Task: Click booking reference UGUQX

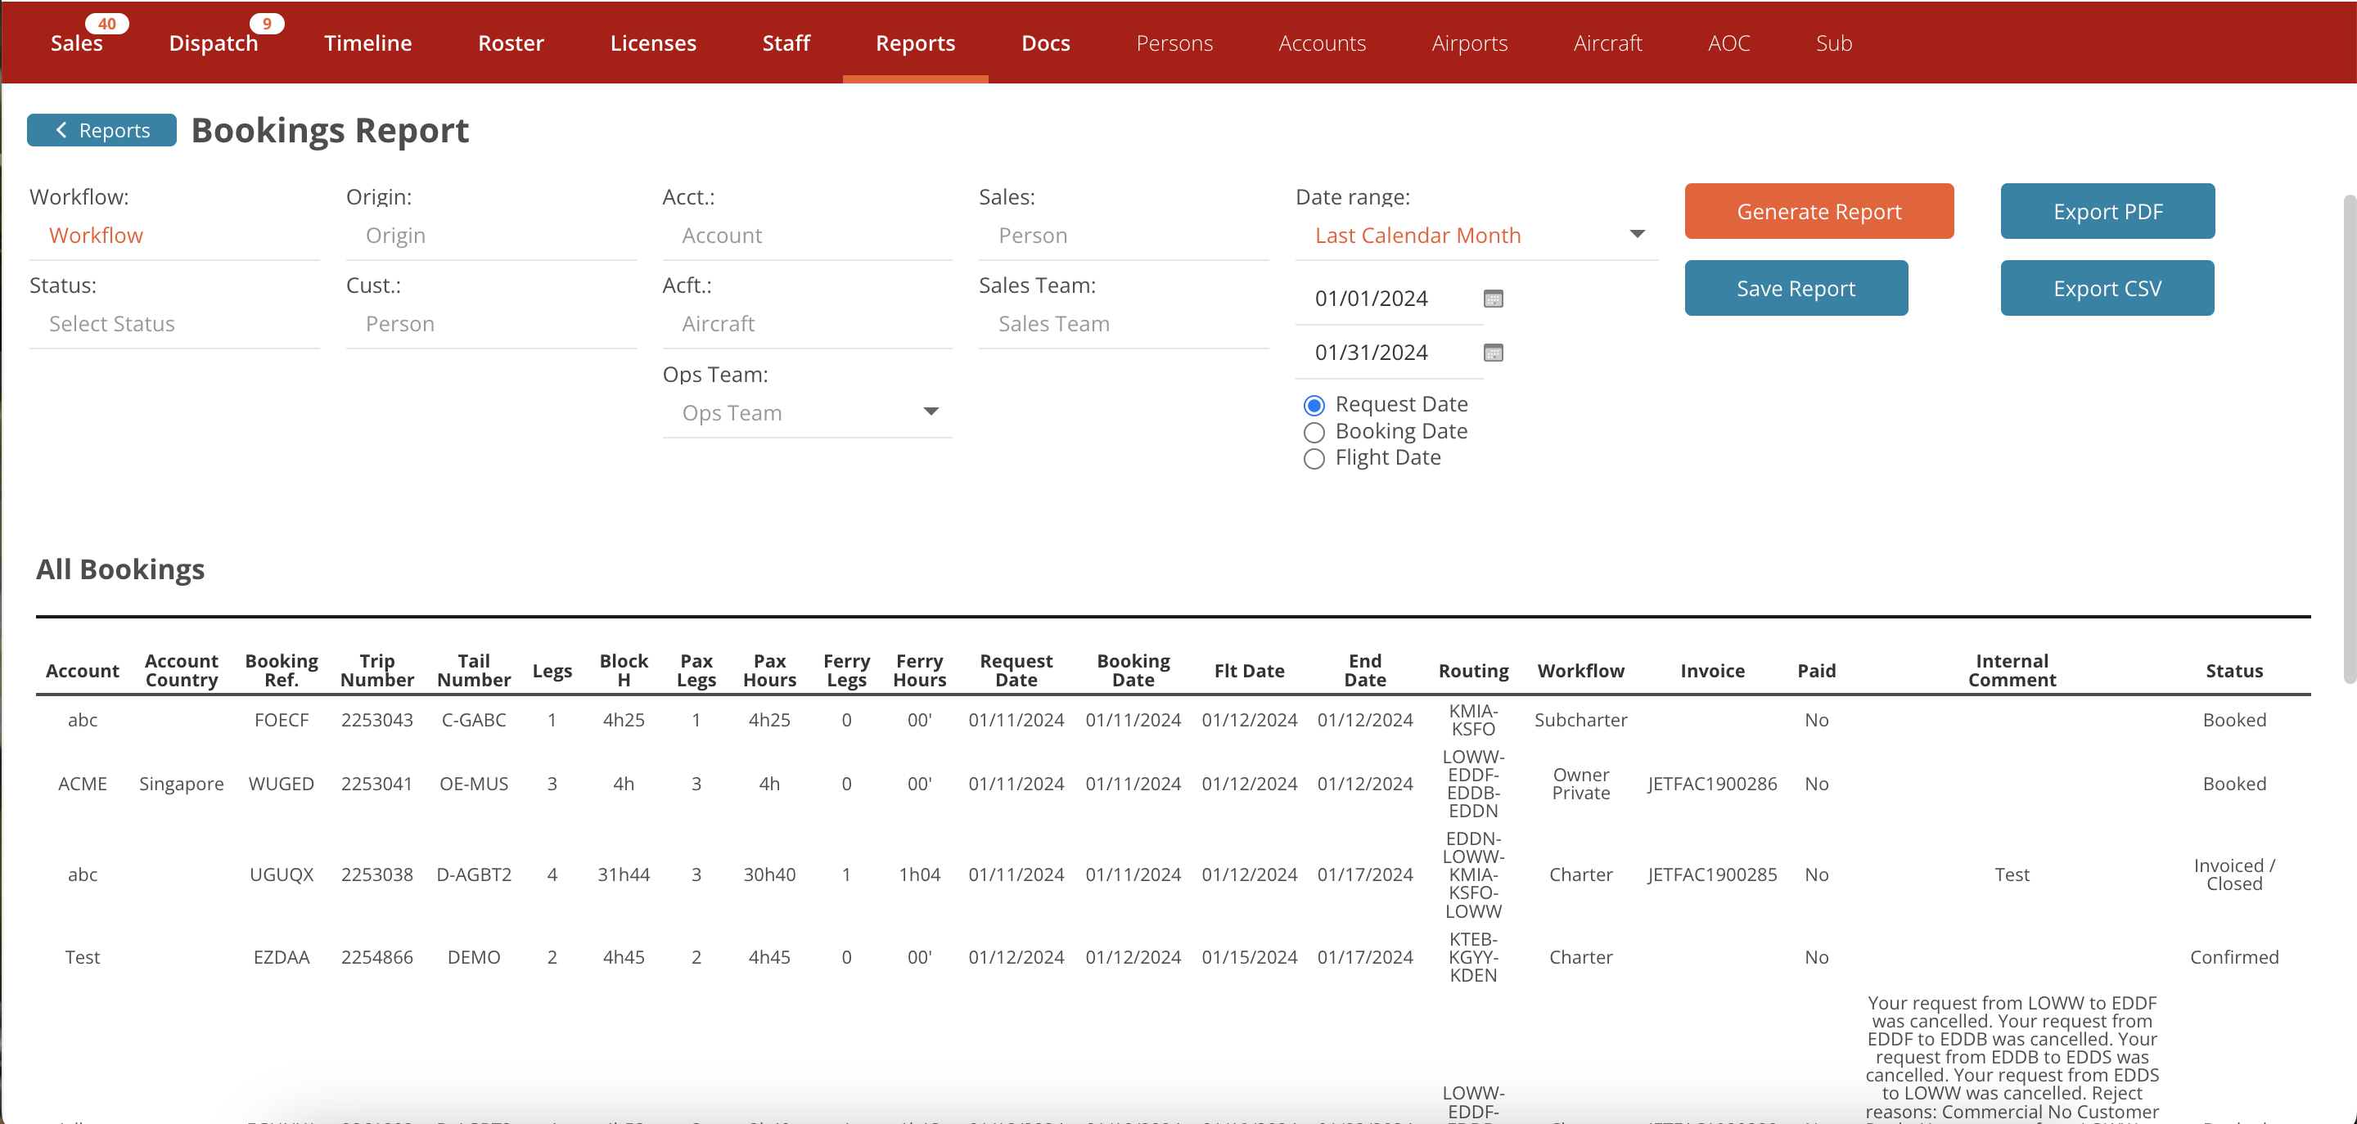Action: pos(282,875)
